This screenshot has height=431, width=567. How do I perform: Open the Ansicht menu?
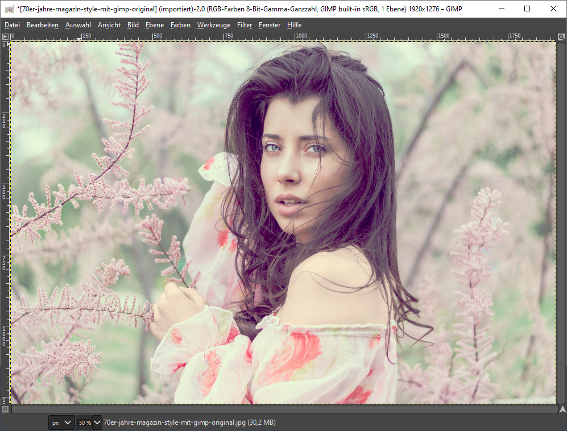109,25
